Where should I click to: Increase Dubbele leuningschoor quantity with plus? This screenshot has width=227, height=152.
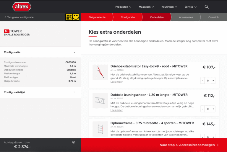213,109
